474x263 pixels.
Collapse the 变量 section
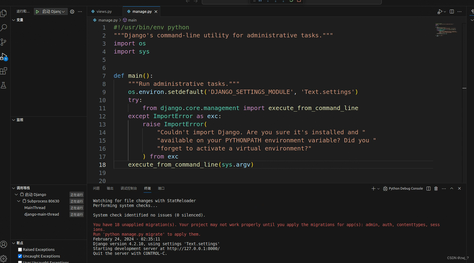[14, 20]
